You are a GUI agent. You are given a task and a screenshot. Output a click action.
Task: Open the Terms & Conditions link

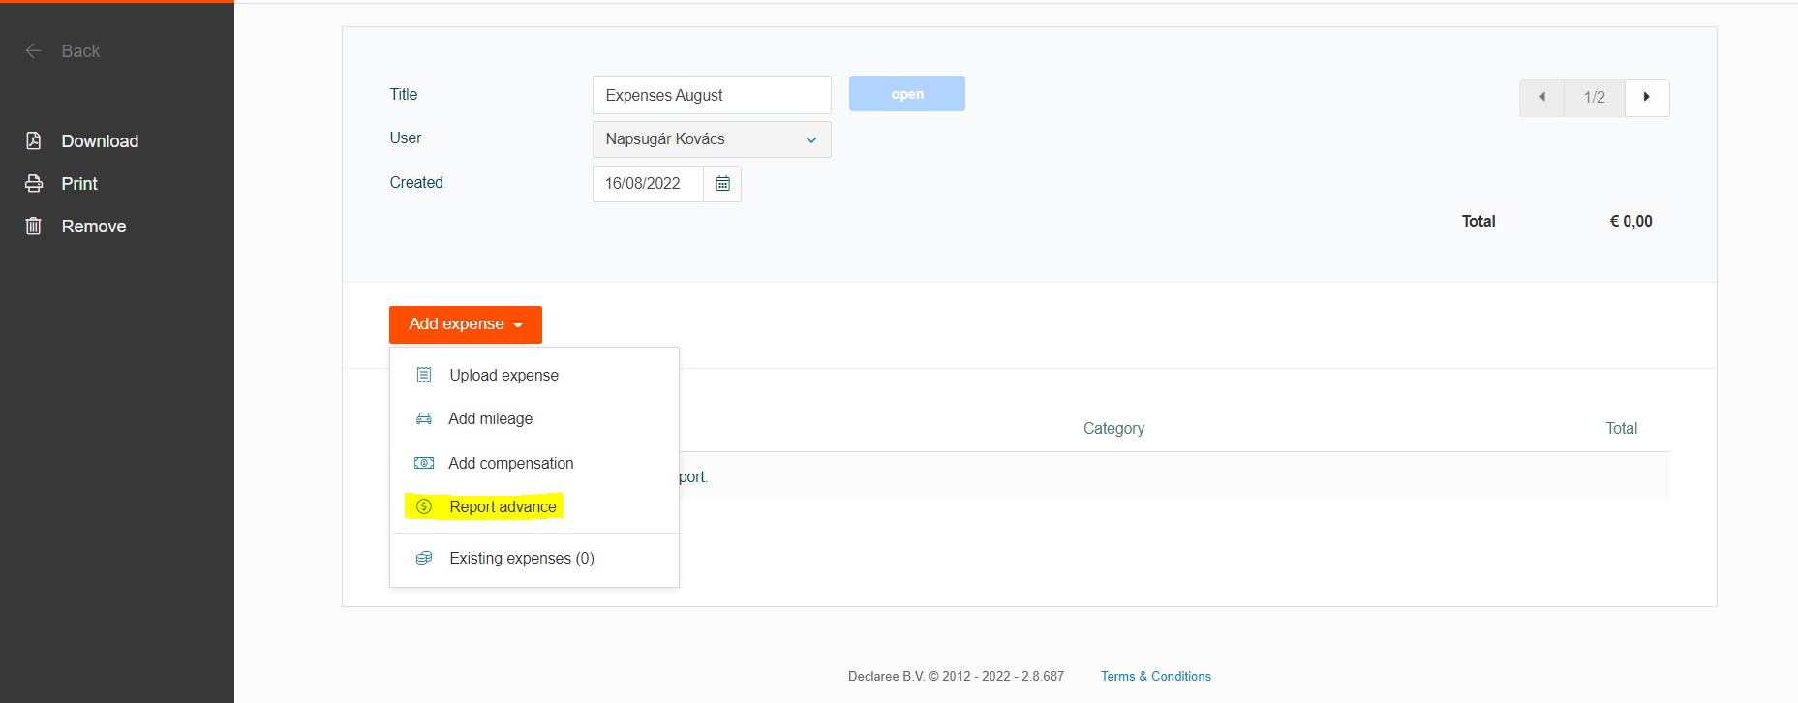click(x=1155, y=677)
